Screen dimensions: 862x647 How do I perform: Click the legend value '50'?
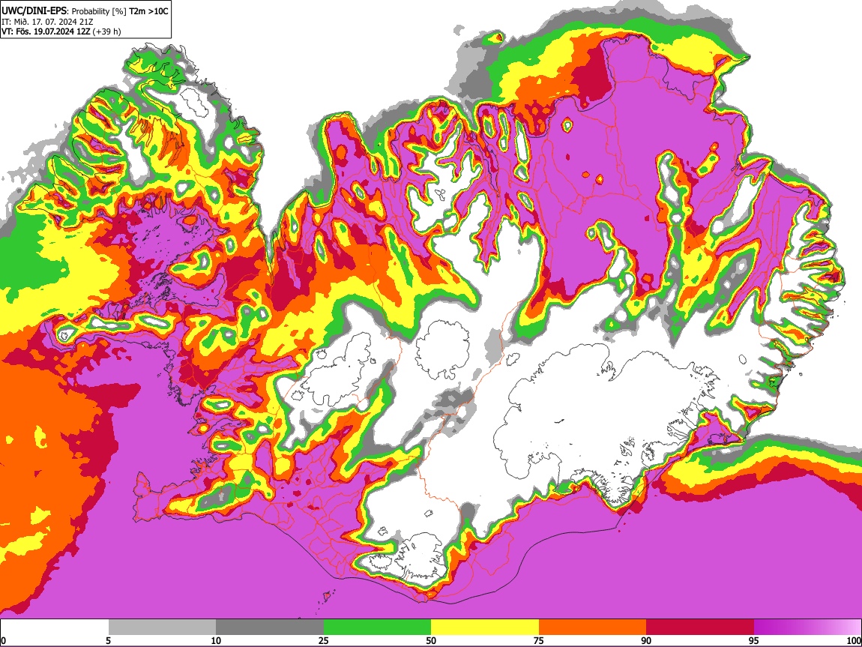point(431,640)
